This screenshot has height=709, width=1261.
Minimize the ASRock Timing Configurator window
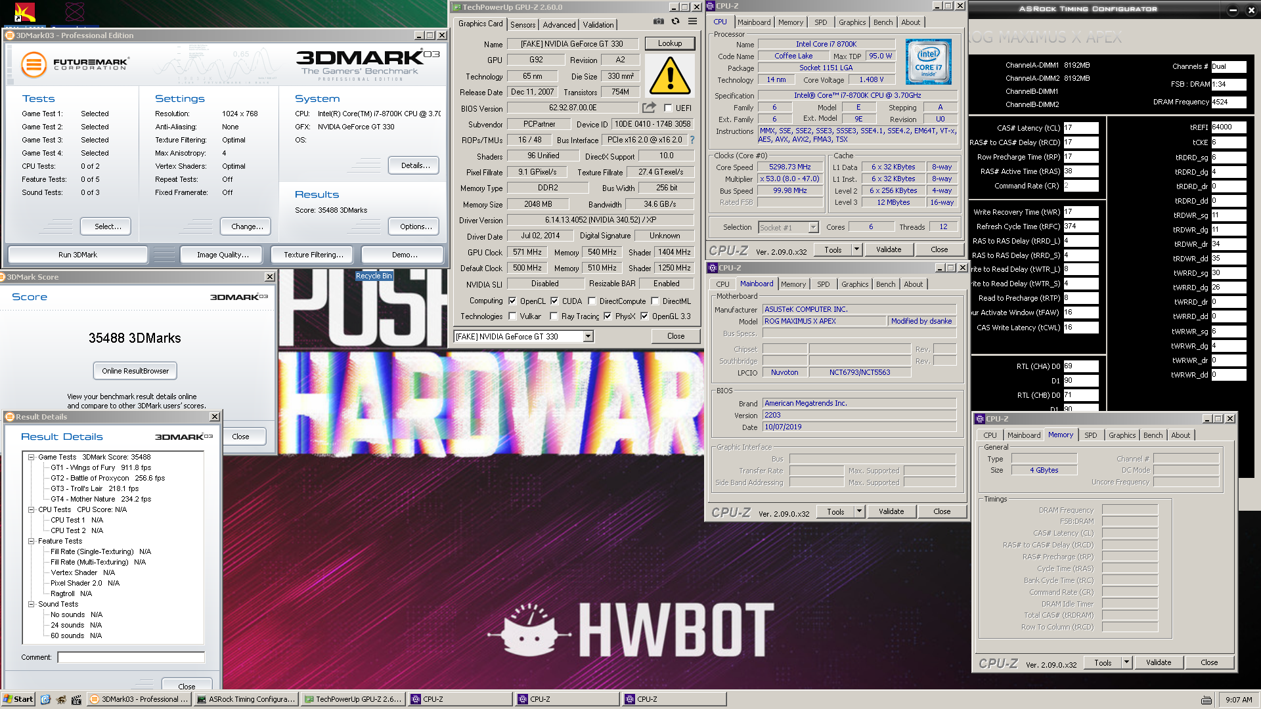click(1233, 9)
